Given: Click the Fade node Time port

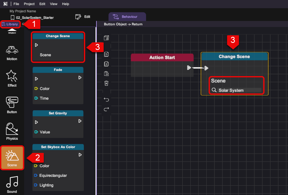Looking at the screenshot, I should [36, 98].
